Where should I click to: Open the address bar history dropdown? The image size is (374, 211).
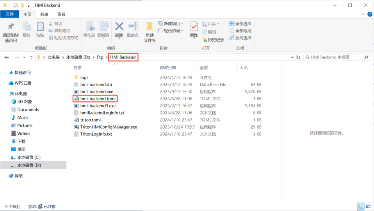coord(292,57)
